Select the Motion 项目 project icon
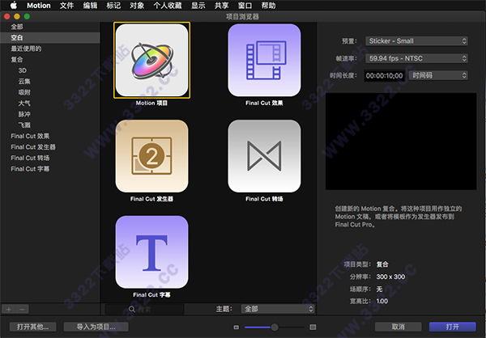Viewport: 486px width, 338px height. click(152, 61)
